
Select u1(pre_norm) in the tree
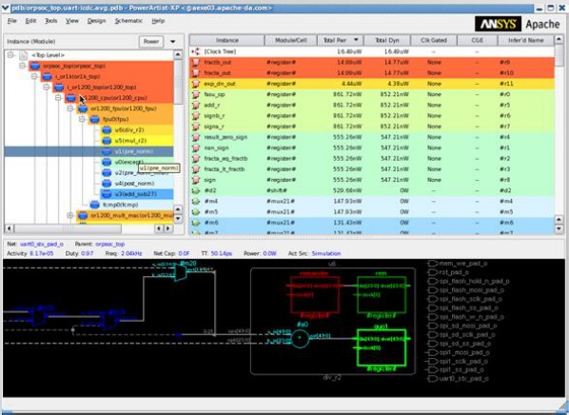[88, 151]
